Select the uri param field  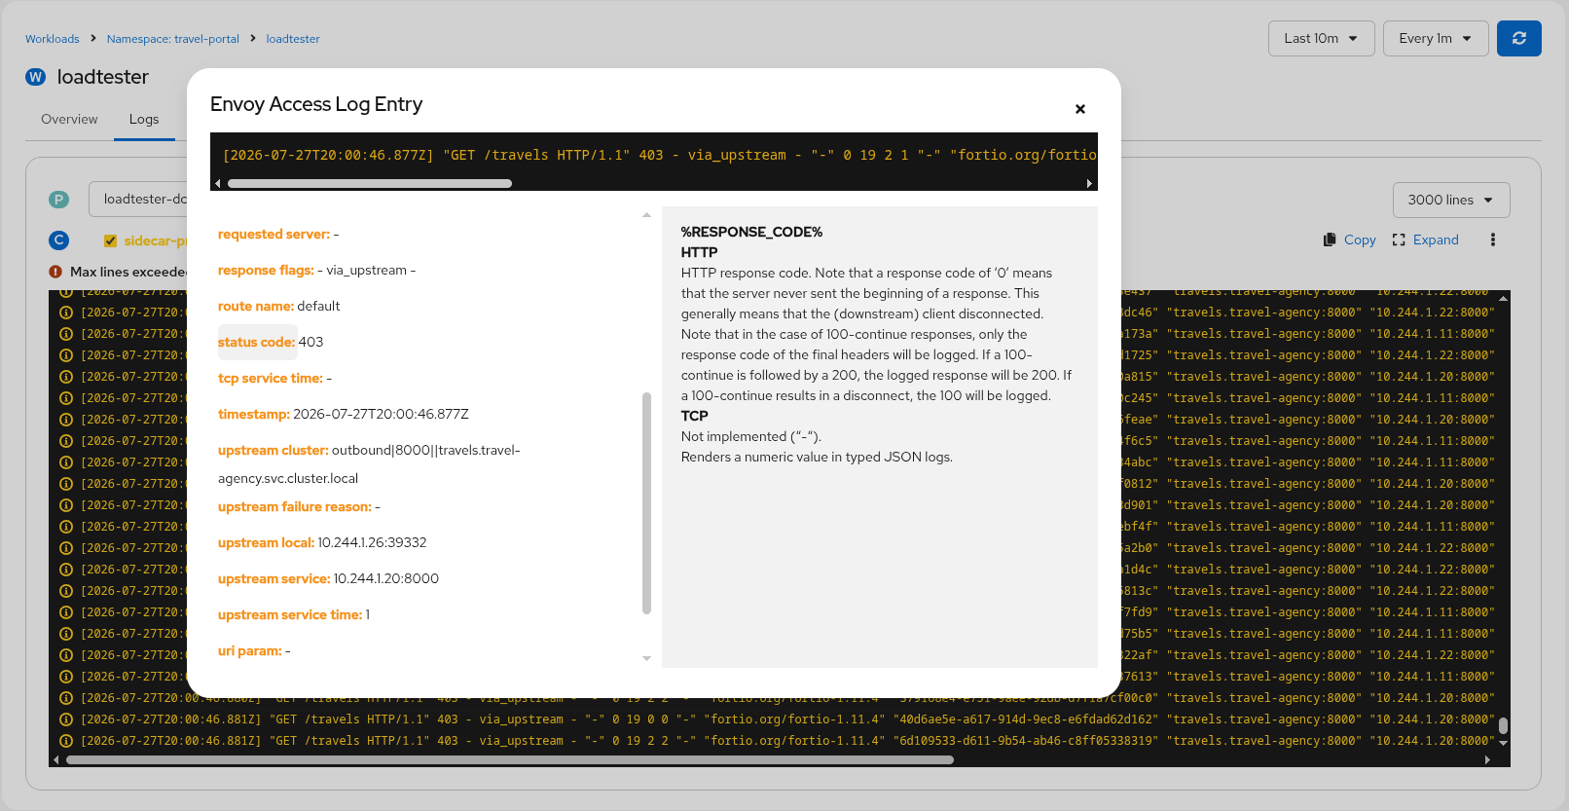pyautogui.click(x=250, y=651)
